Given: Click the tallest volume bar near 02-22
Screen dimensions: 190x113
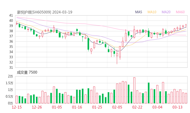Looking at the screenshot, I should (x=134, y=90).
